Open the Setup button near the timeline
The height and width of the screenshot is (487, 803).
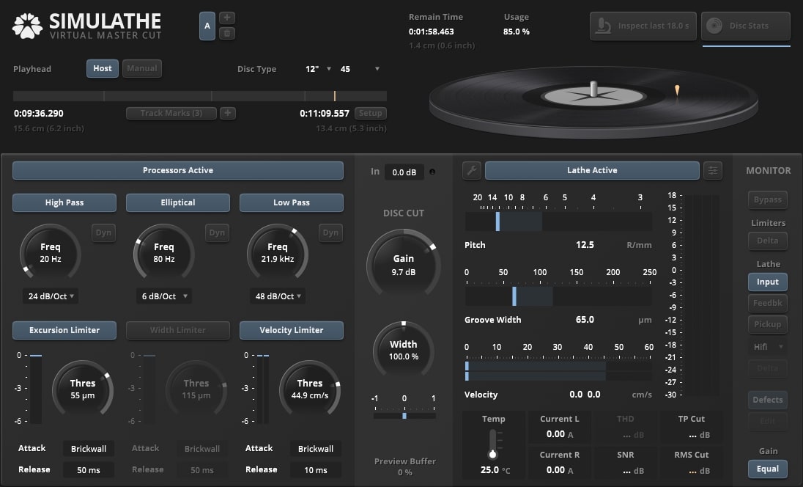pyautogui.click(x=371, y=113)
